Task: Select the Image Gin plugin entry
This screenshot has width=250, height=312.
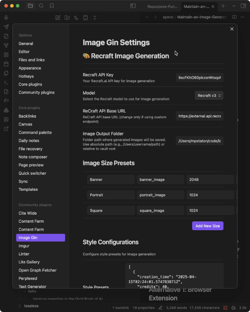Action: pos(40,238)
